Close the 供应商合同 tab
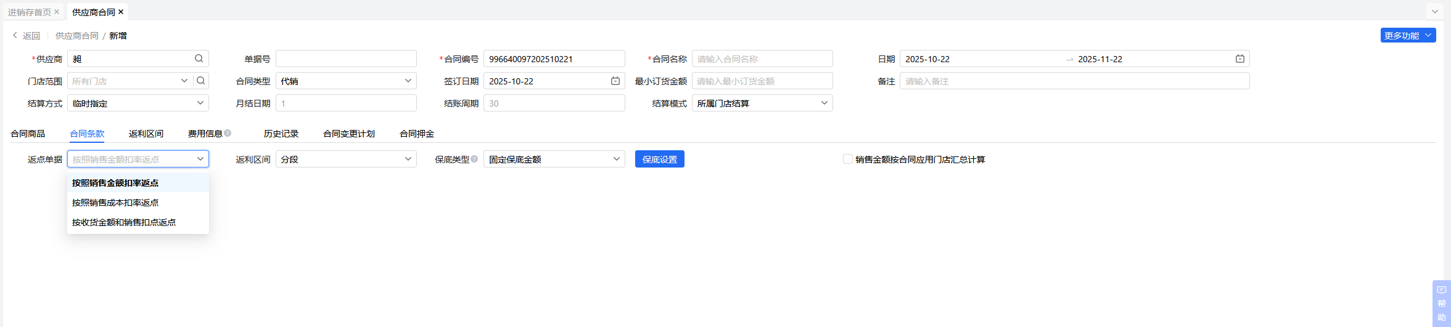Screen dimensions: 1451x327 (x=121, y=12)
